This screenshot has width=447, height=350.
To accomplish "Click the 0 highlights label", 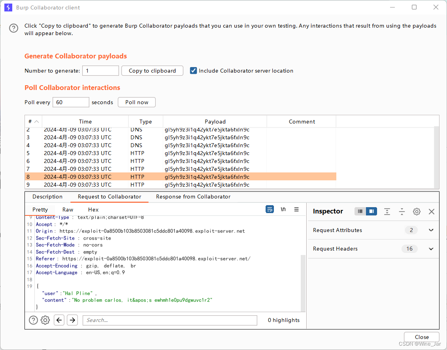I will [284, 320].
